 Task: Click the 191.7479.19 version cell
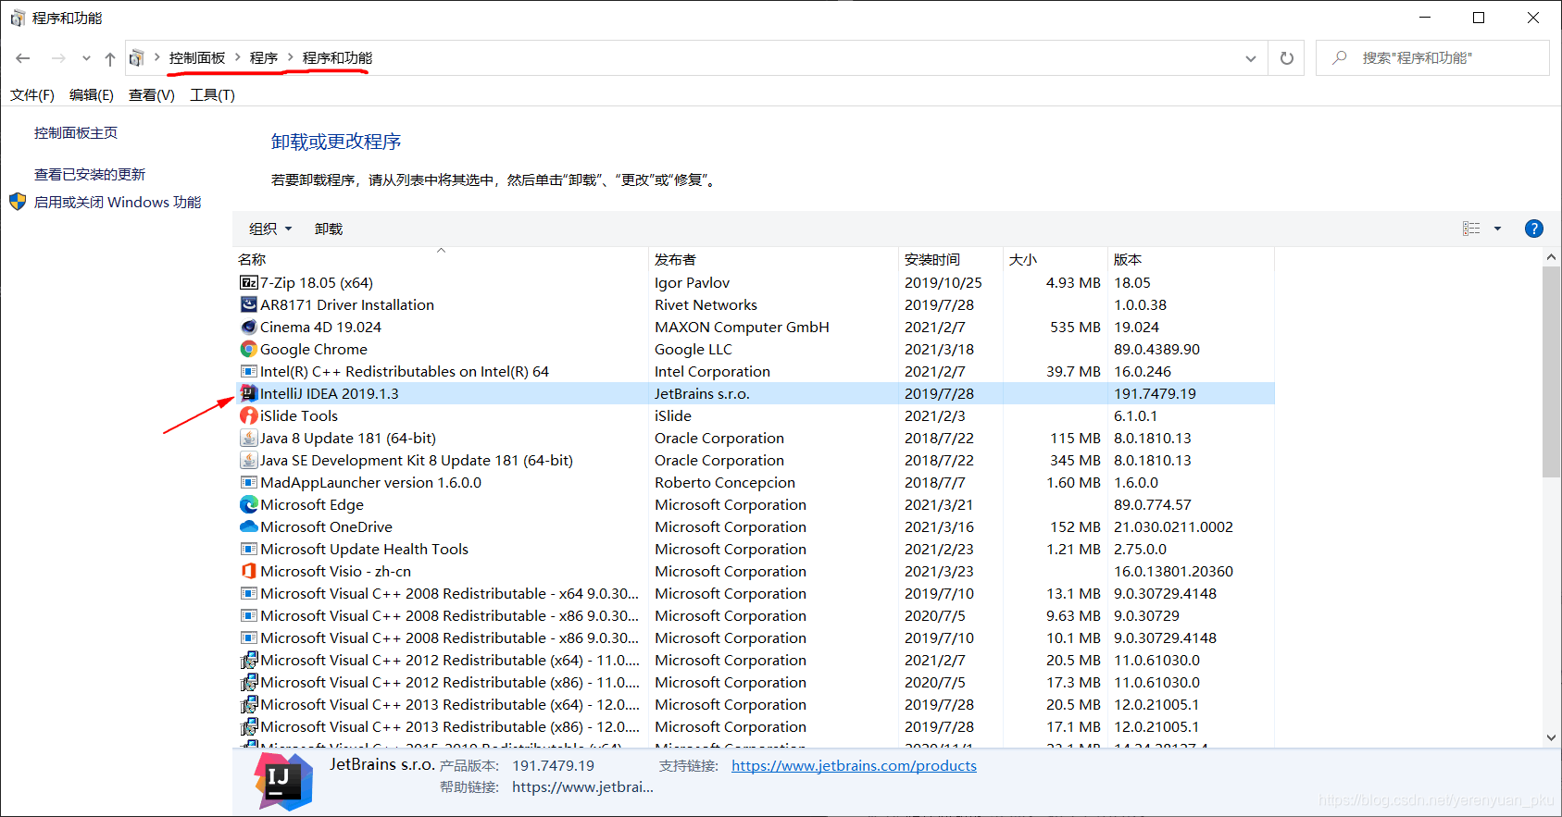coord(1155,394)
